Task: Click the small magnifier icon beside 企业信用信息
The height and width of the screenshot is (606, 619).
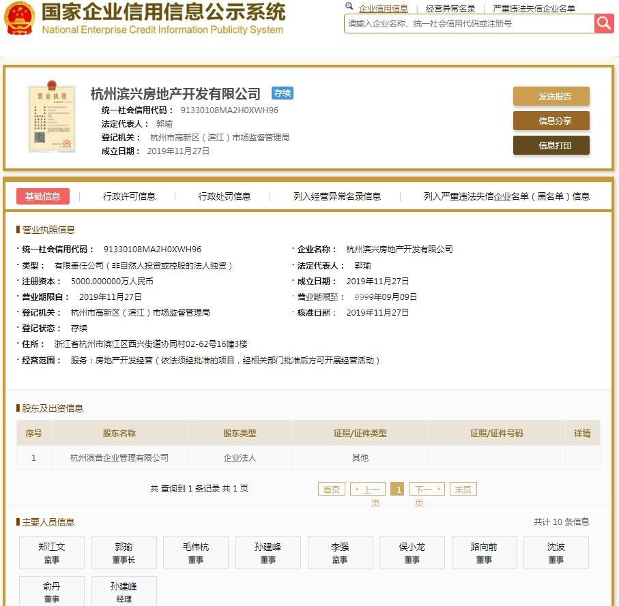Action: [349, 6]
